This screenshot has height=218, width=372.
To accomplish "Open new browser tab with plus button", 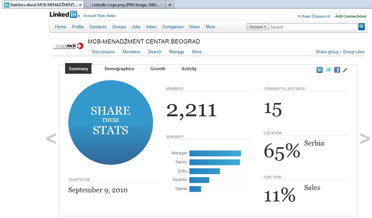I will [x=170, y=5].
